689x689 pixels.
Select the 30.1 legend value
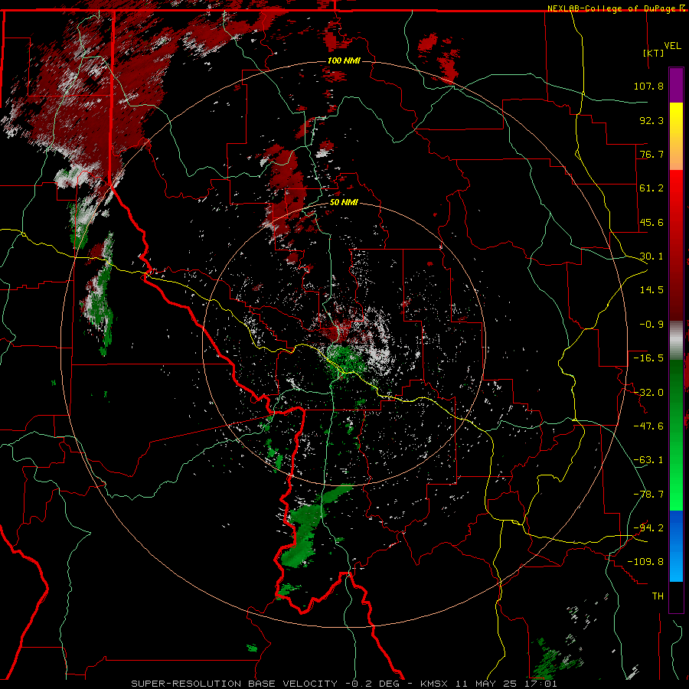pyautogui.click(x=651, y=256)
